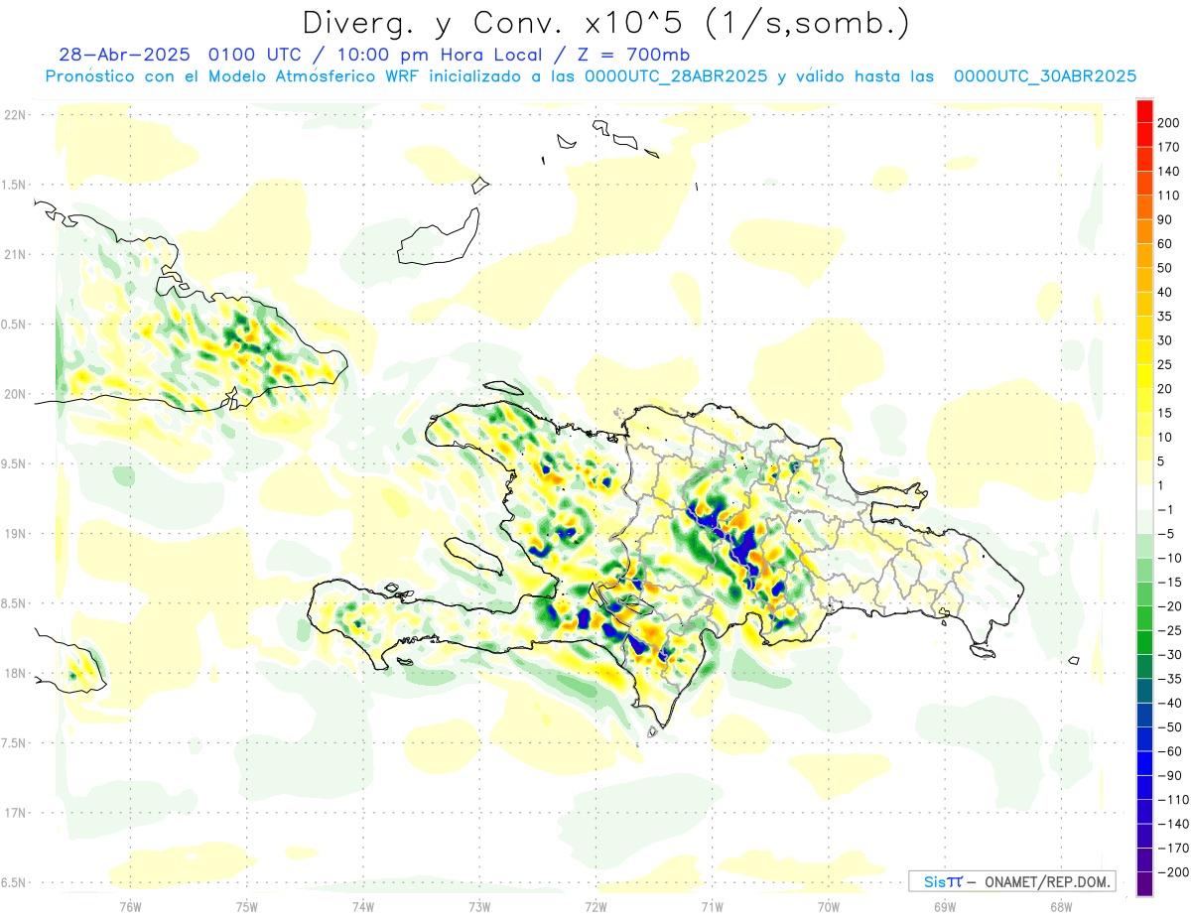Pick the dark purple swatch below -200
This screenshot has height=920, width=1191.
[x=1145, y=884]
